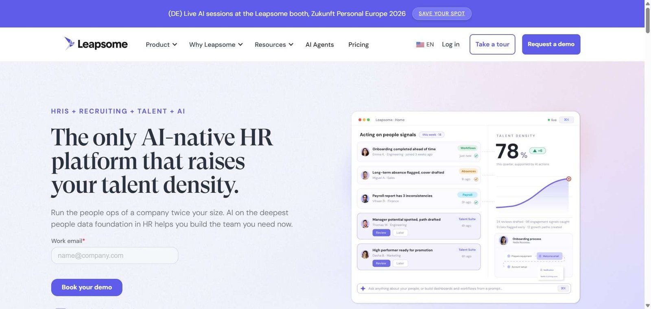Image resolution: width=651 pixels, height=309 pixels.
Task: Click the 'Prepare equipment' onboarding step
Action: point(520,256)
